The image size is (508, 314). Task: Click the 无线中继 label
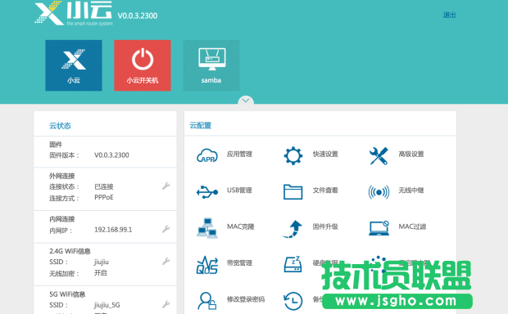click(411, 191)
